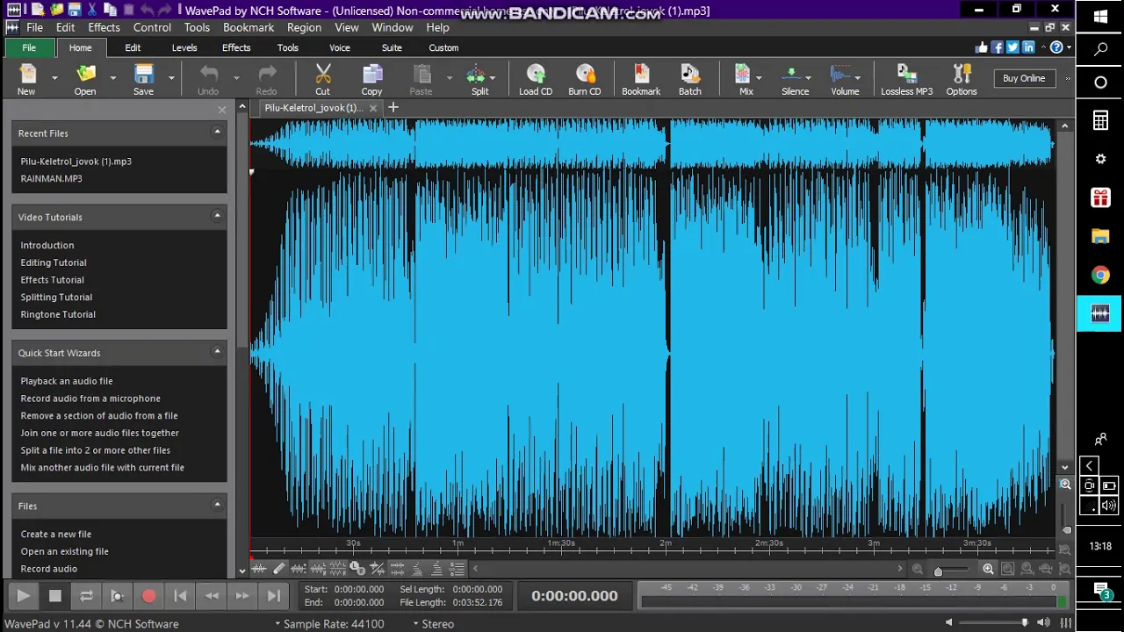
Task: Switch to the Voice ribbon tab
Action: (340, 47)
